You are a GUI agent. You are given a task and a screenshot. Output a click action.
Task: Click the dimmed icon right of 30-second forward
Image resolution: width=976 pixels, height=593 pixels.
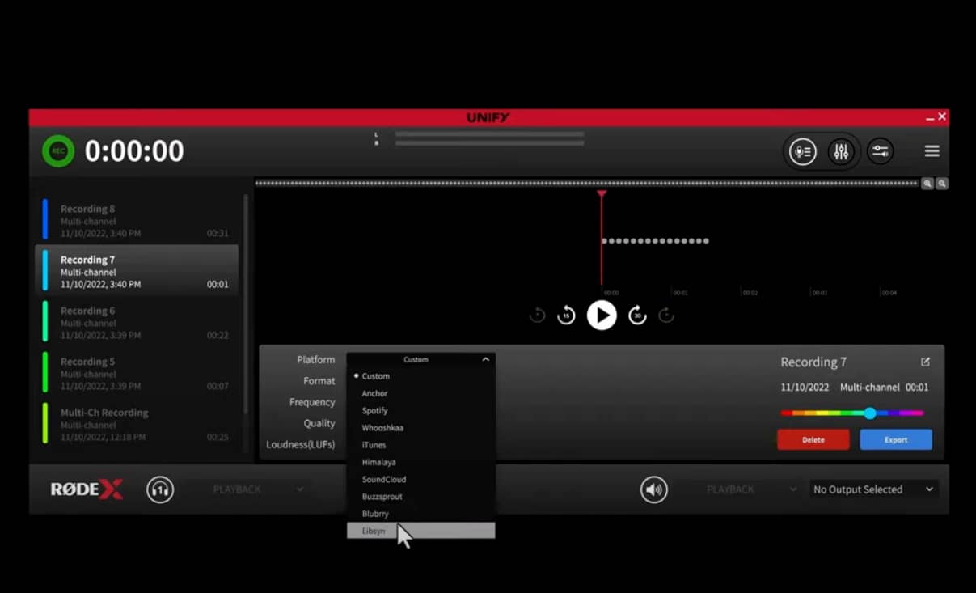coord(666,316)
